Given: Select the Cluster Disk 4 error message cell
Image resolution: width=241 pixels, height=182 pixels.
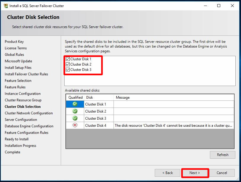Looking at the screenshot, I should coord(173,125).
